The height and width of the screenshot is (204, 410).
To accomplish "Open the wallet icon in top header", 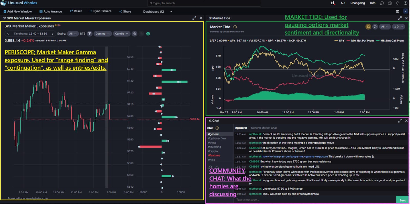I will point(390,3).
